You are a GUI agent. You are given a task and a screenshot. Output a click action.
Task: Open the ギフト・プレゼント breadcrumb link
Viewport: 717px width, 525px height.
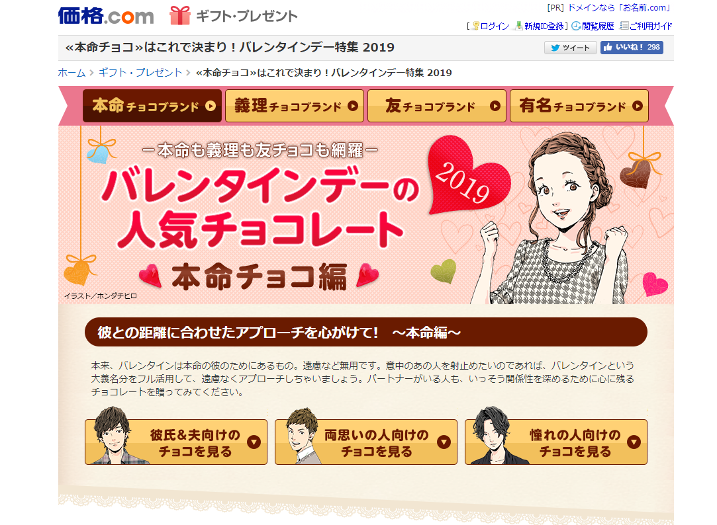(140, 73)
